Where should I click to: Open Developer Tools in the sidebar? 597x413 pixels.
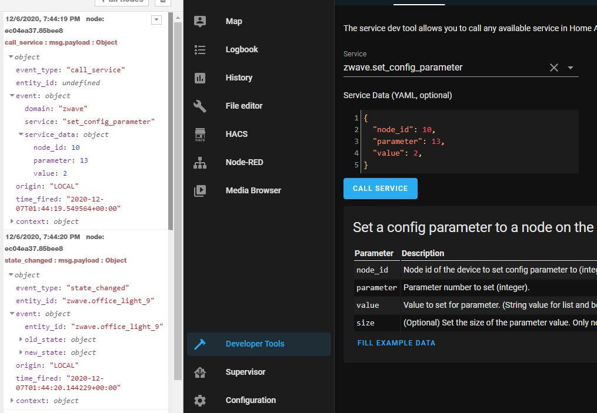pyautogui.click(x=259, y=344)
